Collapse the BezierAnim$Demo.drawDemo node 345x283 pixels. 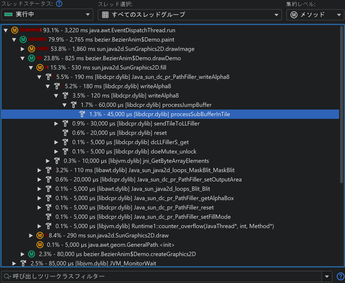[23, 58]
